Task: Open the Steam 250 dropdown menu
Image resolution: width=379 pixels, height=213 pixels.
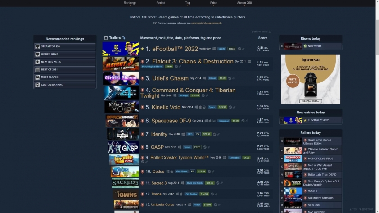Action: click(244, 3)
